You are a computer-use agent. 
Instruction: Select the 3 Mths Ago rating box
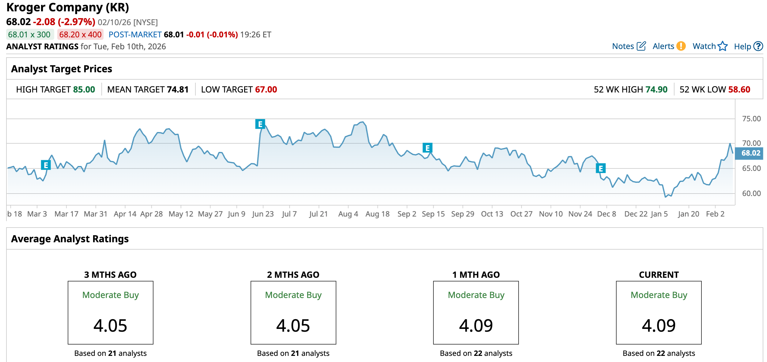click(x=110, y=312)
